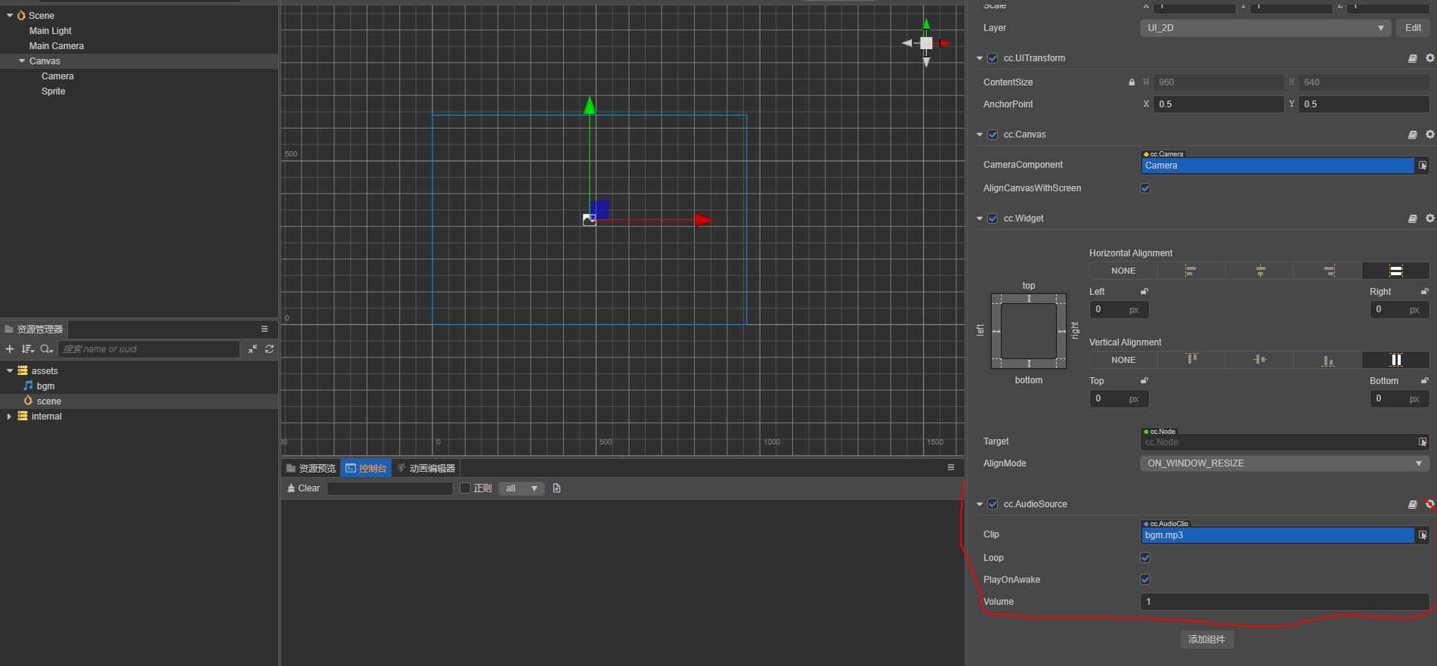Image resolution: width=1437 pixels, height=666 pixels.
Task: Toggle the Left offset lock icon
Action: coord(1144,291)
